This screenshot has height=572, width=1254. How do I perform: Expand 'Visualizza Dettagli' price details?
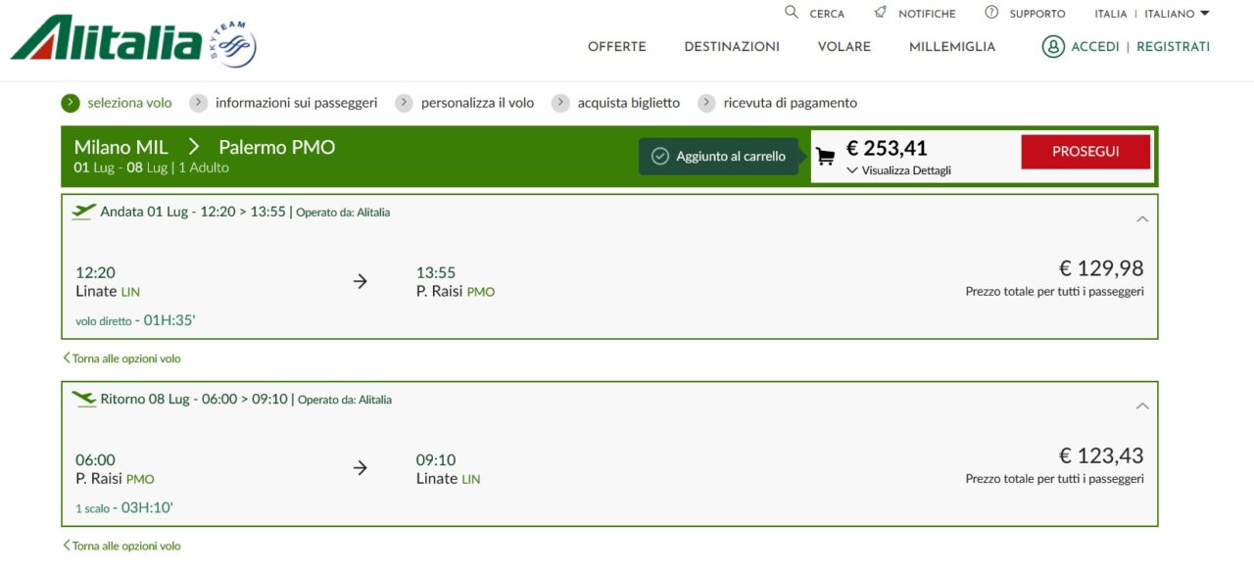[x=899, y=170]
